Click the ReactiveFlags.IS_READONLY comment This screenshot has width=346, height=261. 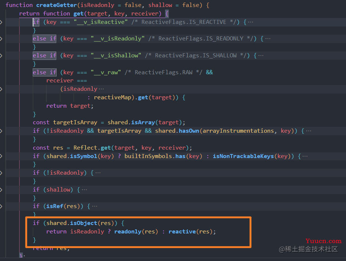tap(201, 39)
